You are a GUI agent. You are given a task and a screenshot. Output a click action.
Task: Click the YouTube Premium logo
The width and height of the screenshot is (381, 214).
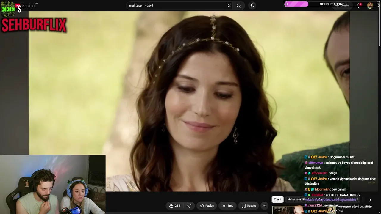[25, 6]
